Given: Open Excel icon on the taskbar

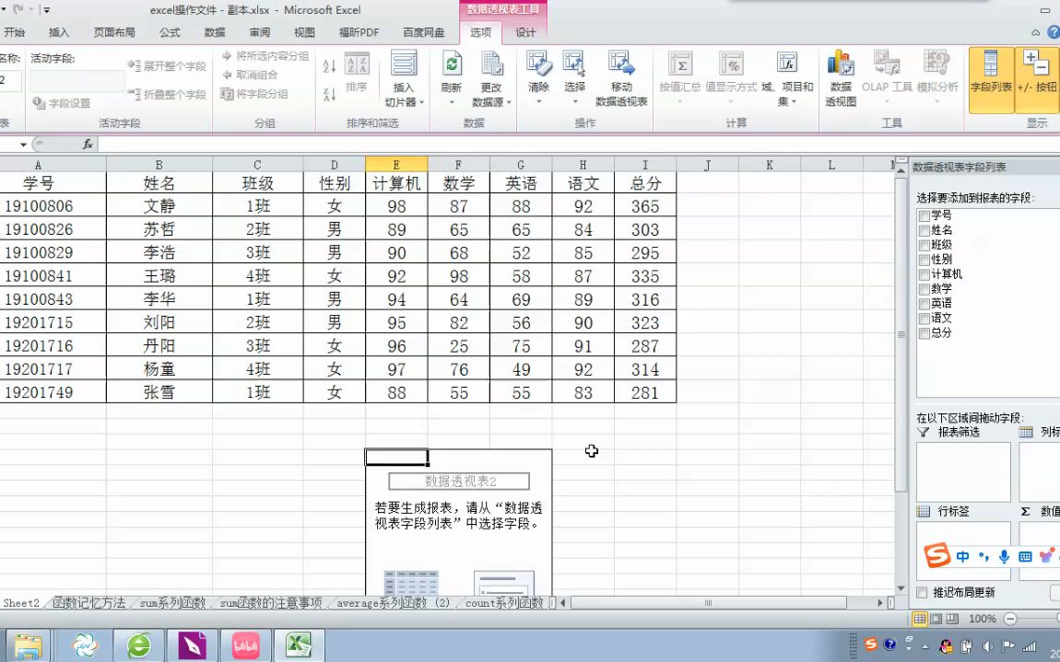Looking at the screenshot, I should (298, 645).
